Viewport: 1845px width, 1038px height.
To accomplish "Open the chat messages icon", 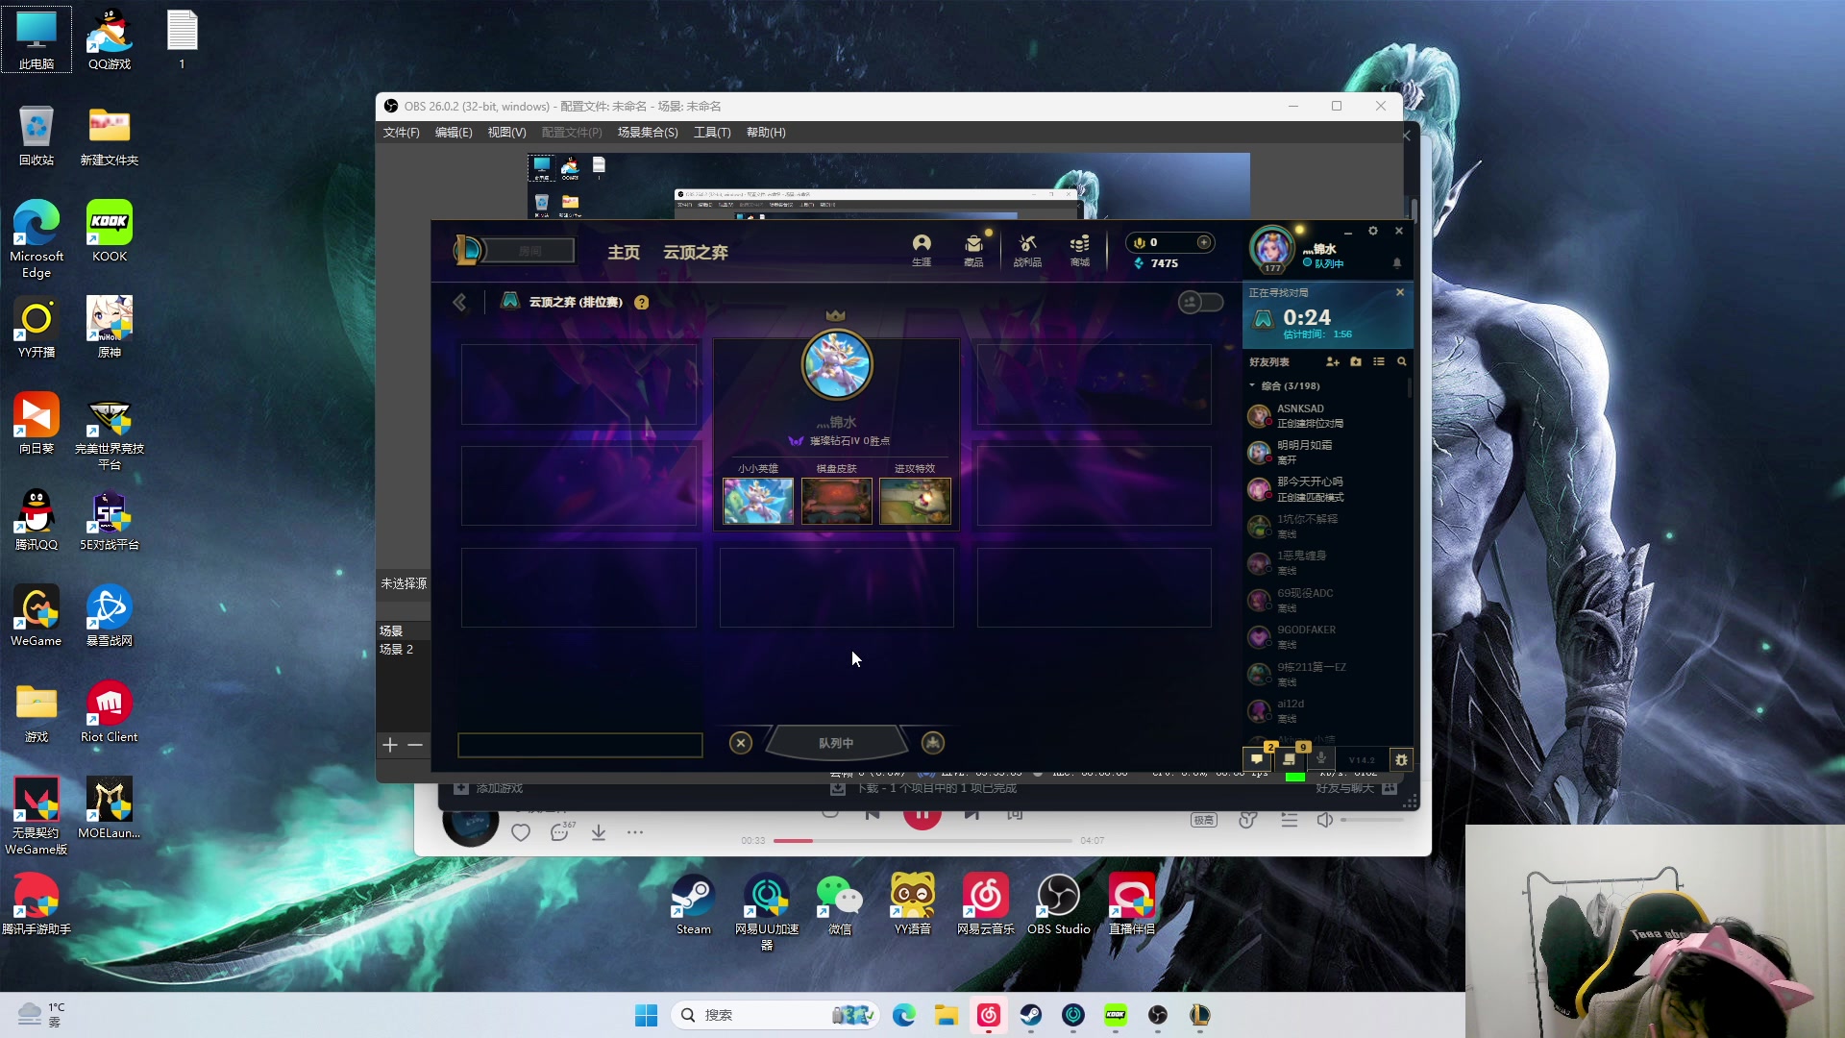I will point(1257,759).
